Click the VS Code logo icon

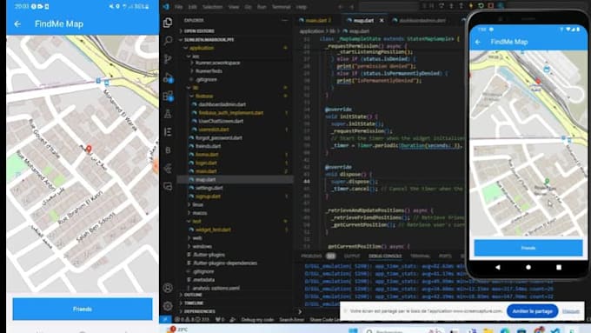(166, 7)
